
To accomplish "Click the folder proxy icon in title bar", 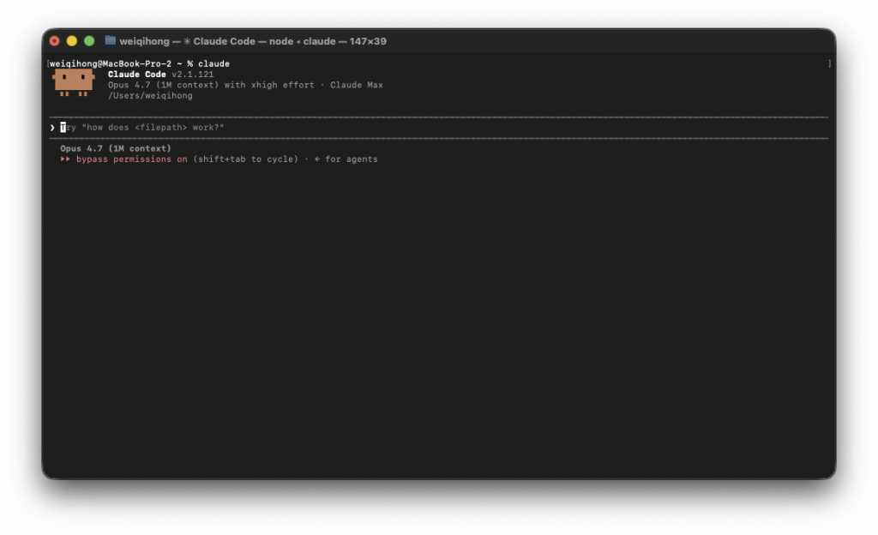I will pyautogui.click(x=111, y=40).
